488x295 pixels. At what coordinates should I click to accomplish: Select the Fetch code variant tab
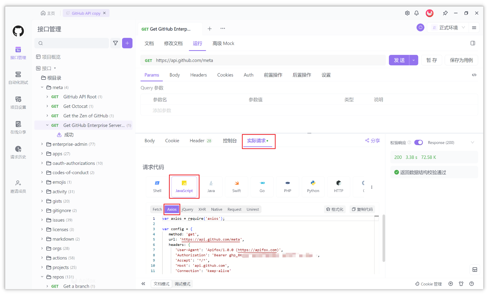tap(157, 209)
